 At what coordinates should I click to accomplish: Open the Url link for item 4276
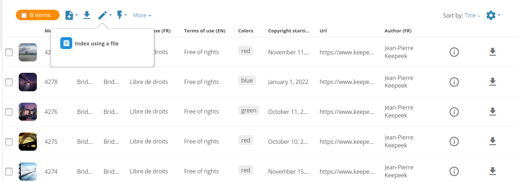point(346,112)
